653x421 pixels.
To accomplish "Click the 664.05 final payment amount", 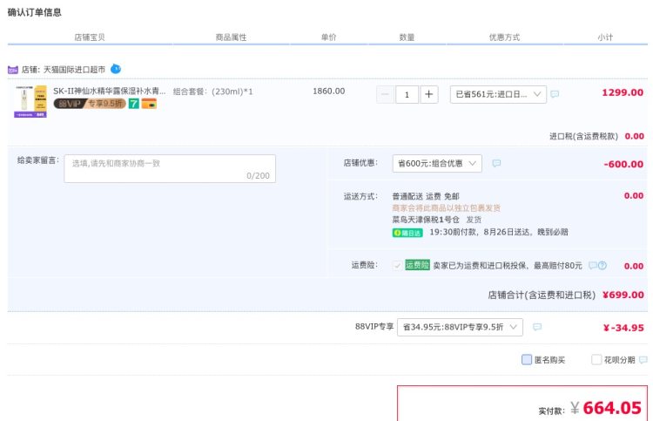I will click(x=612, y=408).
